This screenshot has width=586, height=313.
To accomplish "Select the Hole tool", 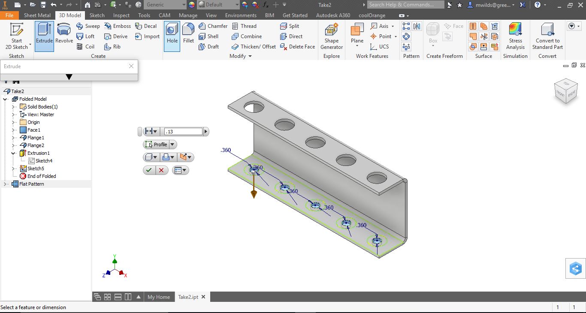I will tap(172, 36).
